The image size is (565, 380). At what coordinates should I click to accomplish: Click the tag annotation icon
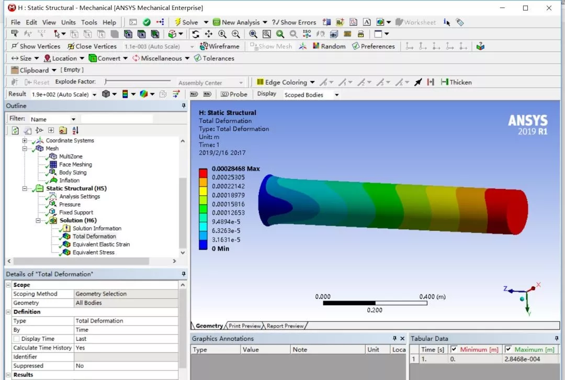pos(460,23)
